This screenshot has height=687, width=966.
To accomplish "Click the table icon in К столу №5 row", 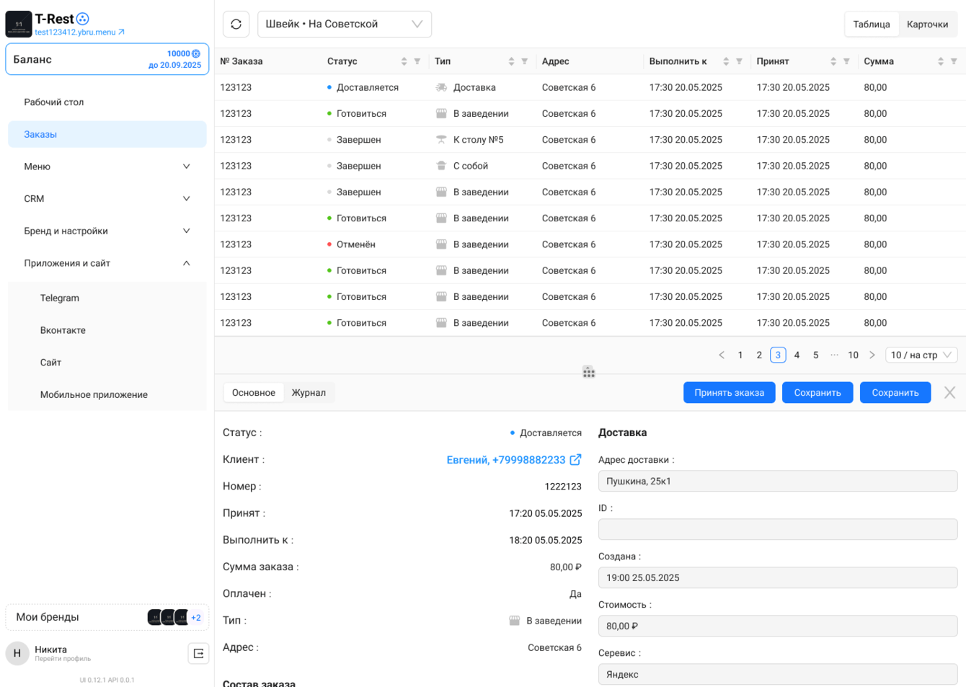I will point(441,140).
